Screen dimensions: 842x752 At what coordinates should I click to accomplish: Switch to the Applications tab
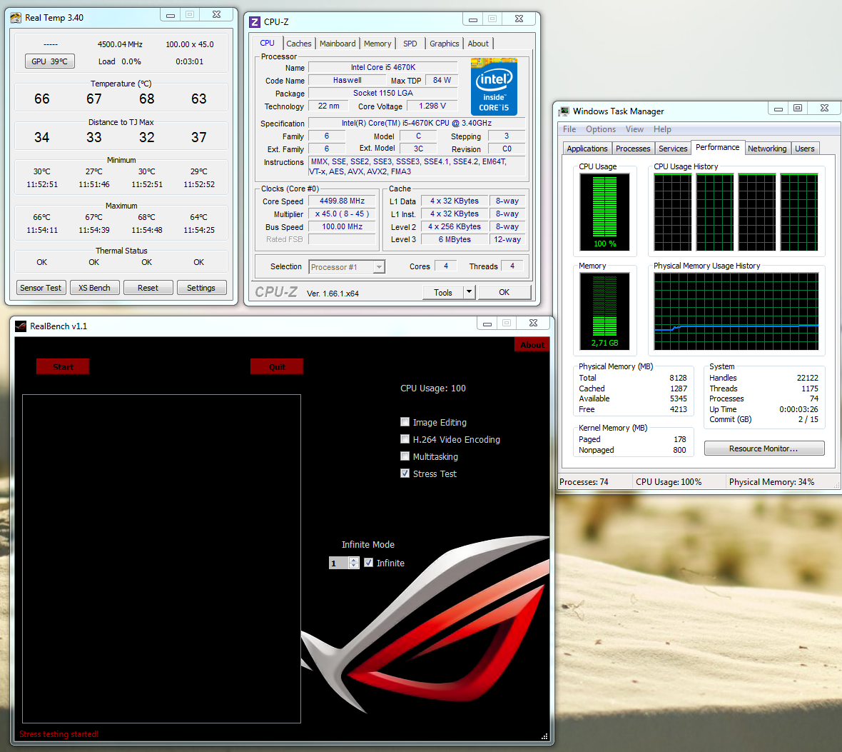(x=587, y=149)
